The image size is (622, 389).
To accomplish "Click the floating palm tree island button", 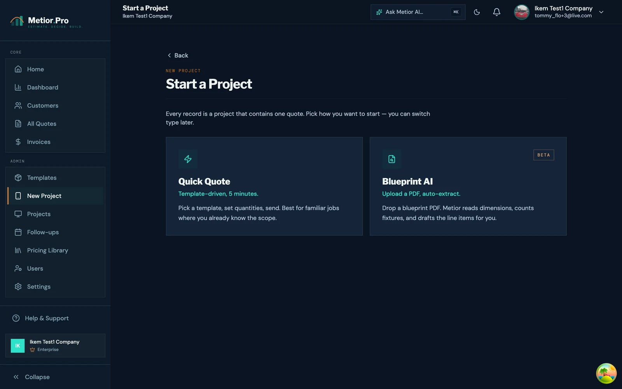I will pyautogui.click(x=606, y=373).
